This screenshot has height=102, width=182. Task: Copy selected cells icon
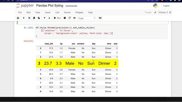click(34, 18)
